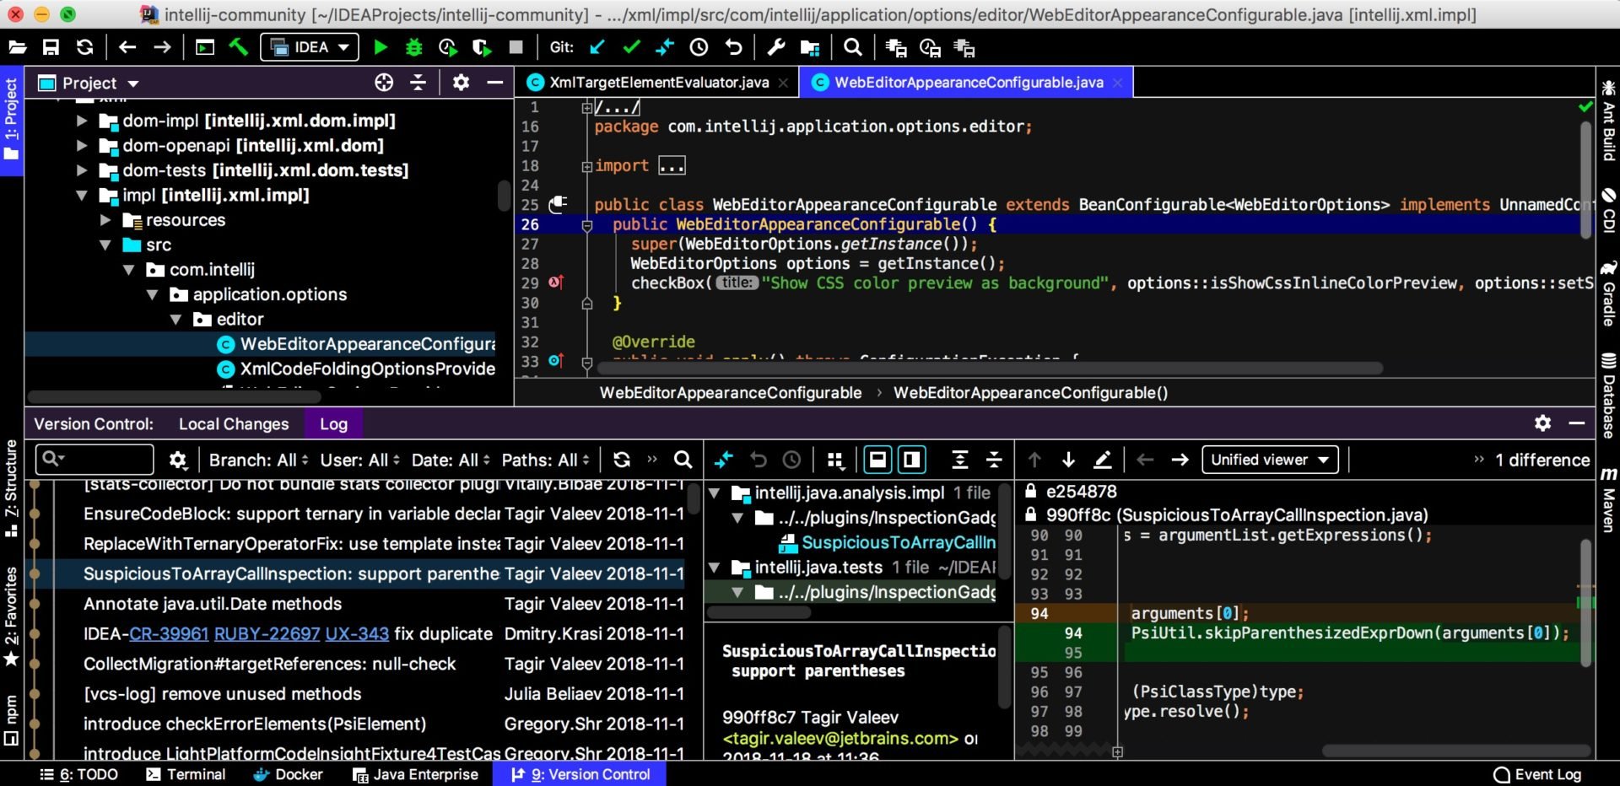The image size is (1620, 786).
Task: Toggle the Preview Diff button in log toolbar
Action: point(911,460)
